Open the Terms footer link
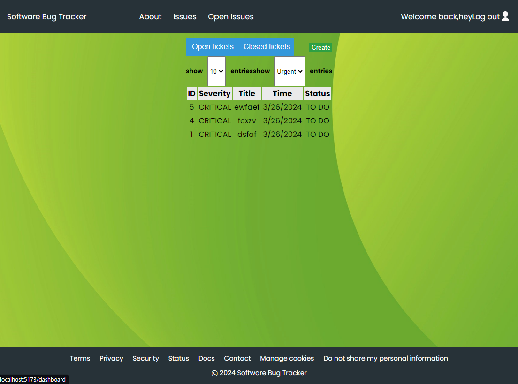This screenshot has height=384, width=518. tap(80, 358)
